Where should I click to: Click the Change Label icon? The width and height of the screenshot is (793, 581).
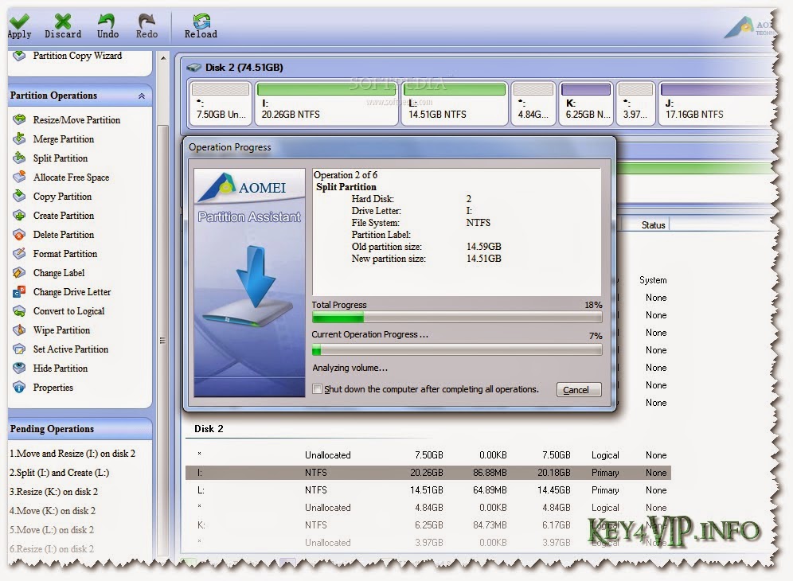click(19, 272)
